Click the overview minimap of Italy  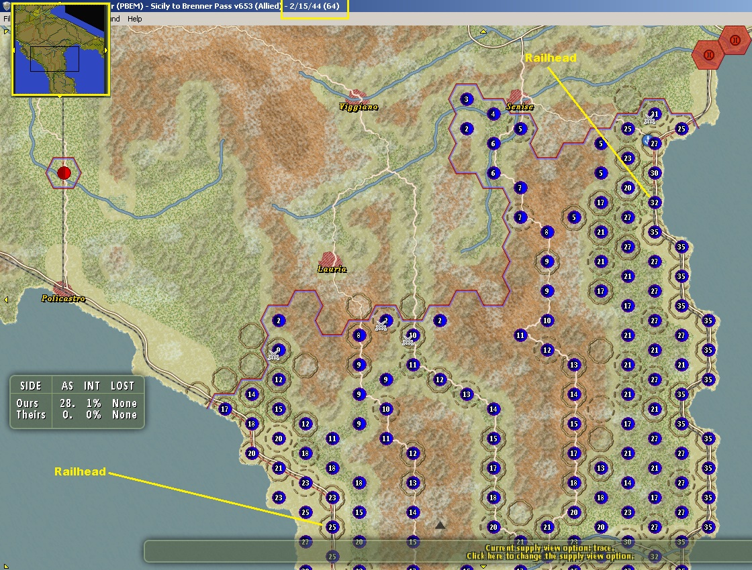coord(61,48)
